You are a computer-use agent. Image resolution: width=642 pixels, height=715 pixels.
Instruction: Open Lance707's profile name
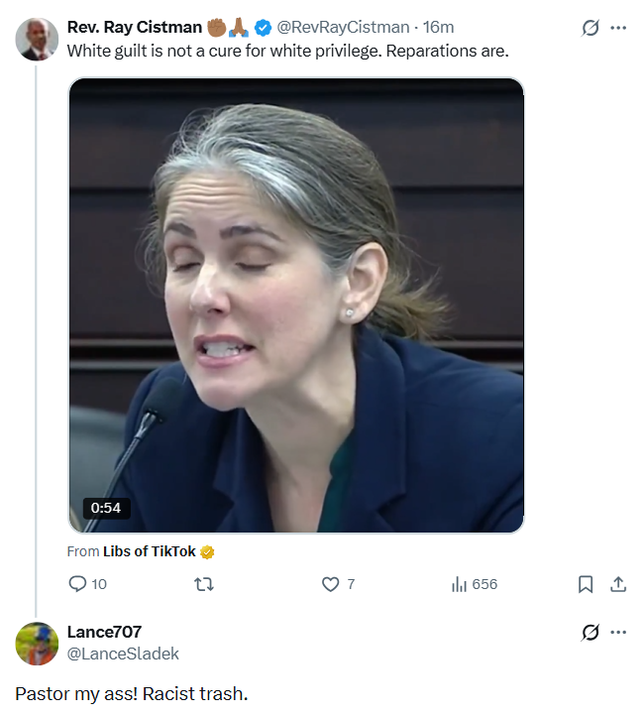coord(104,632)
